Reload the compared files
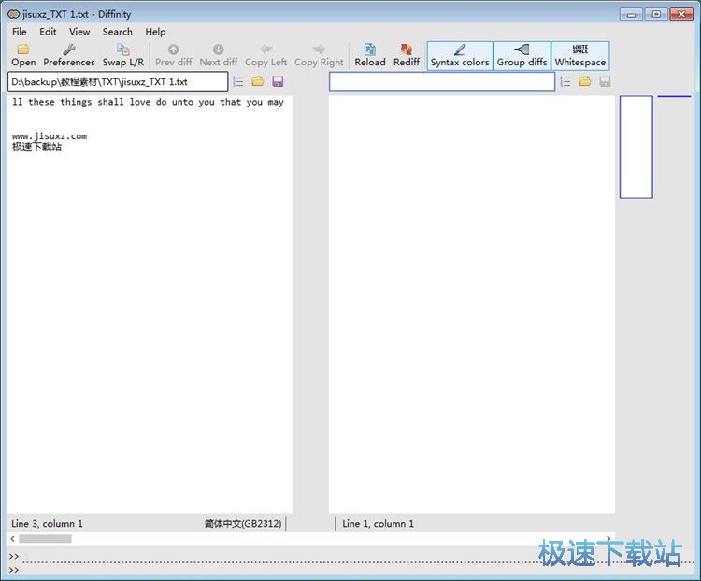701x581 pixels. pos(369,55)
